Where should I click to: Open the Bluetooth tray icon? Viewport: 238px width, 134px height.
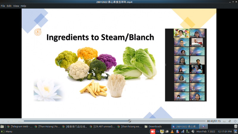tap(177, 131)
